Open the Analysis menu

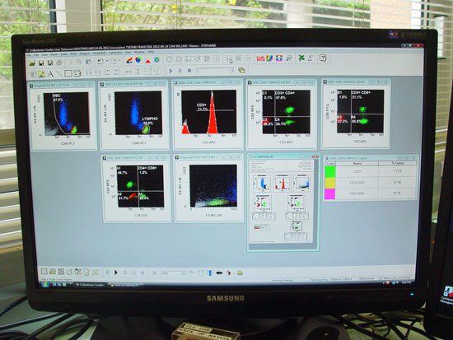84,54
